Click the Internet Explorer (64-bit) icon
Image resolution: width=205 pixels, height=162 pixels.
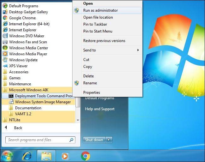click(5, 24)
